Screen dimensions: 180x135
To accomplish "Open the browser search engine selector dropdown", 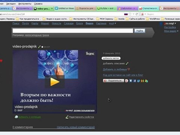I will pyautogui.click(x=143, y=14).
